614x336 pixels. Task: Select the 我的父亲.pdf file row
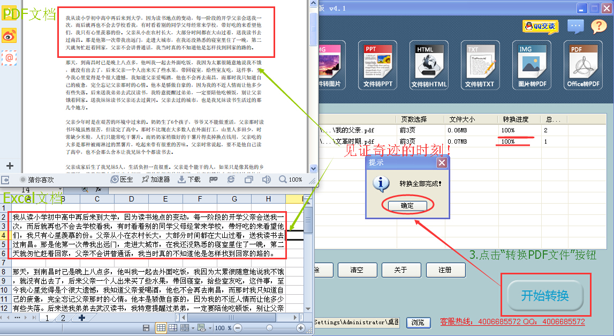click(463, 130)
